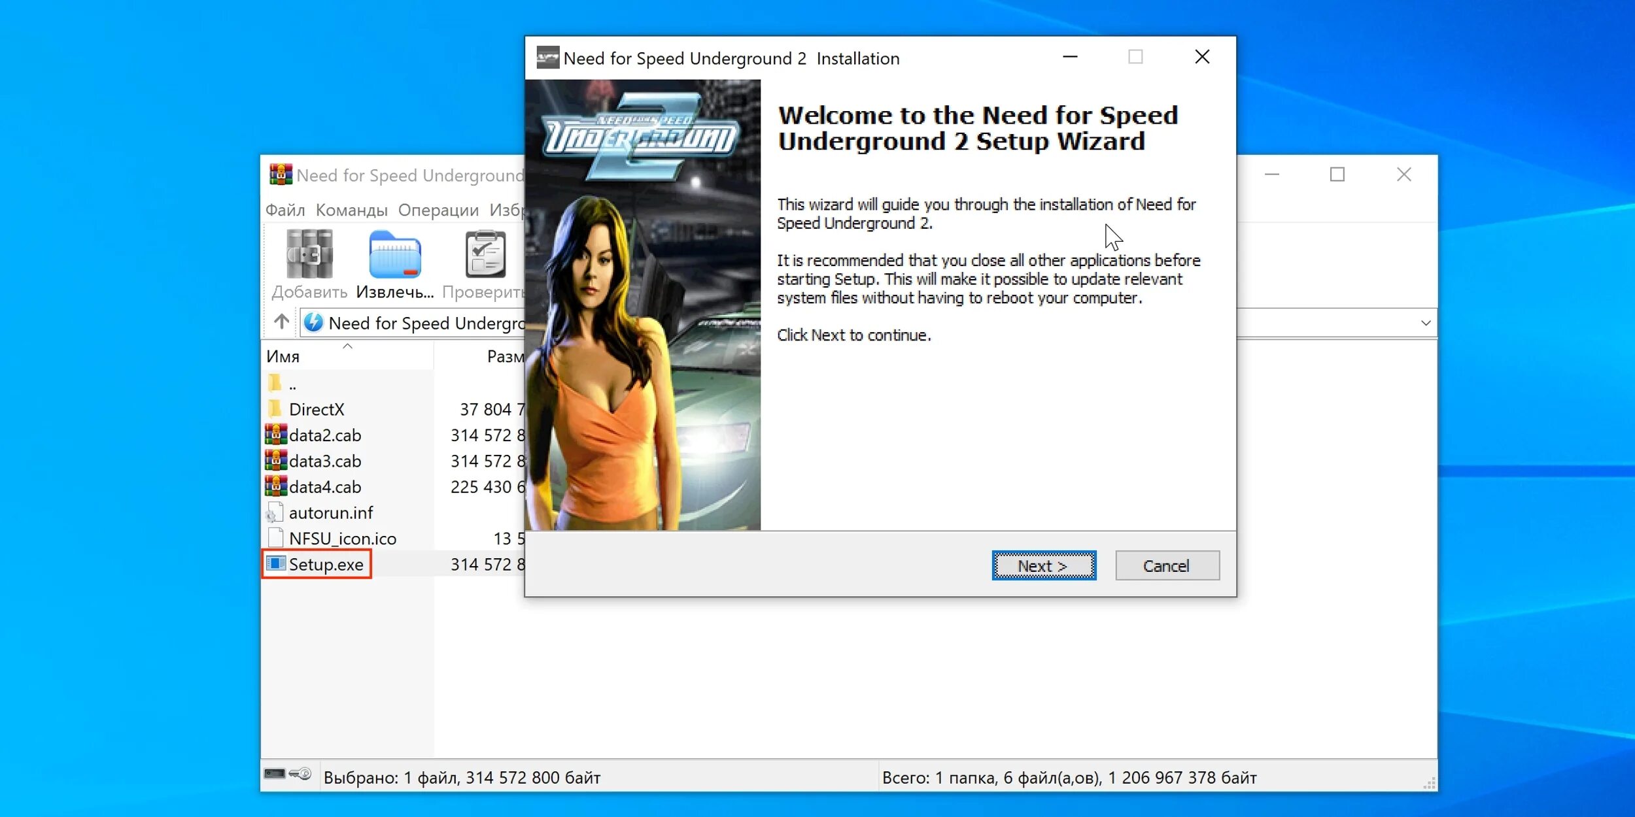Select autorun.inf file in list
Screen dimensions: 1635x817
[332, 512]
